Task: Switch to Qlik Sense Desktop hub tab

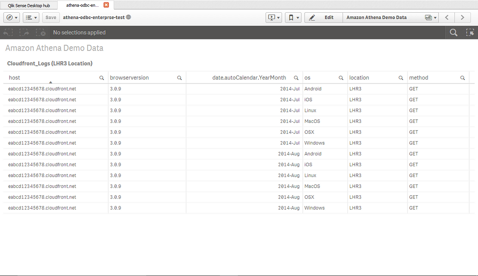Action: pyautogui.click(x=29, y=6)
